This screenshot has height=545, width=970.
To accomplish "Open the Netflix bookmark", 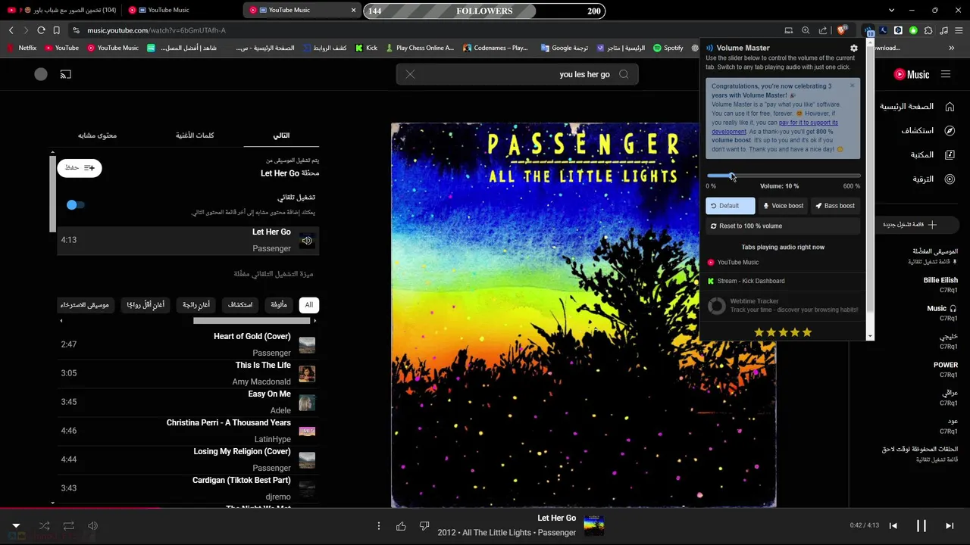I will point(22,48).
